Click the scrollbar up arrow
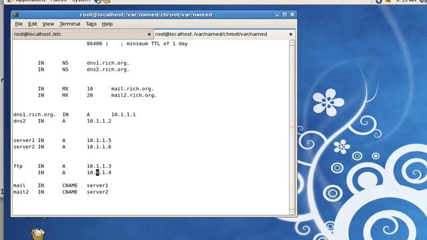 click(292, 43)
